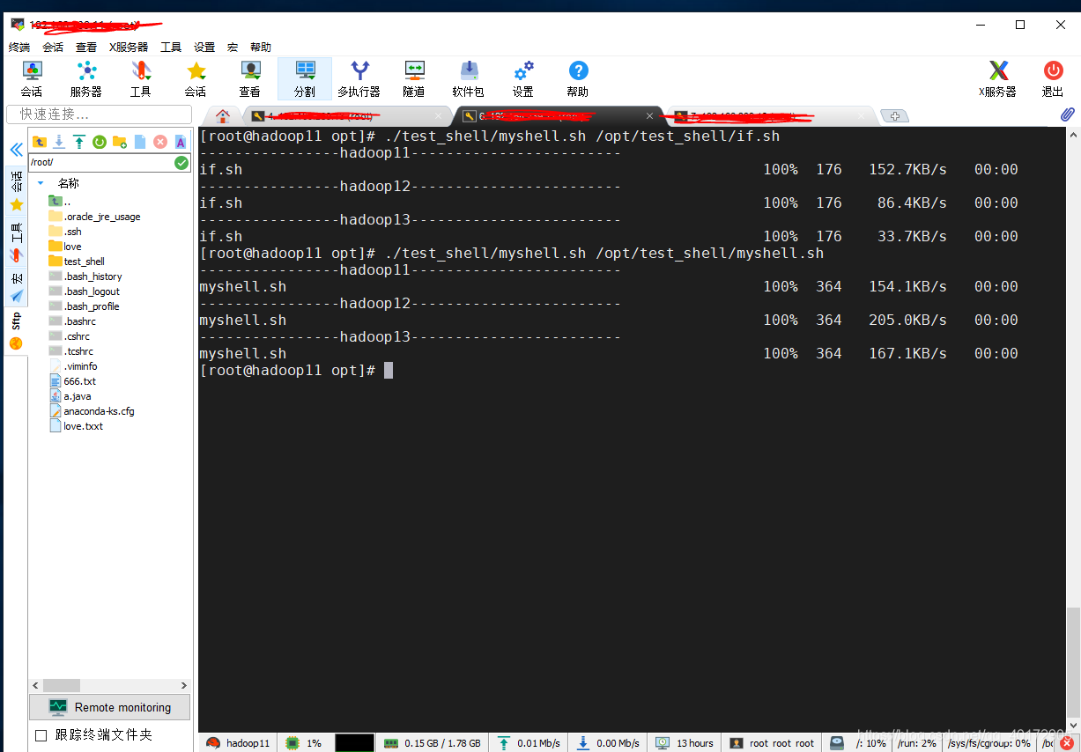Click the 查看 toolbar button
This screenshot has width=1081, height=752.
[250, 78]
